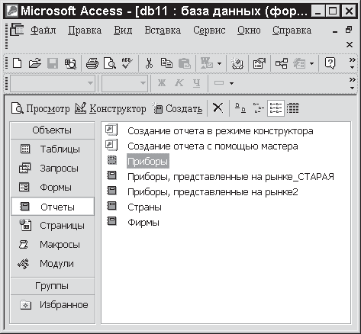Viewport: 361px width, 334px height.
Task: Open a file with the Open folder icon
Action: (34, 63)
